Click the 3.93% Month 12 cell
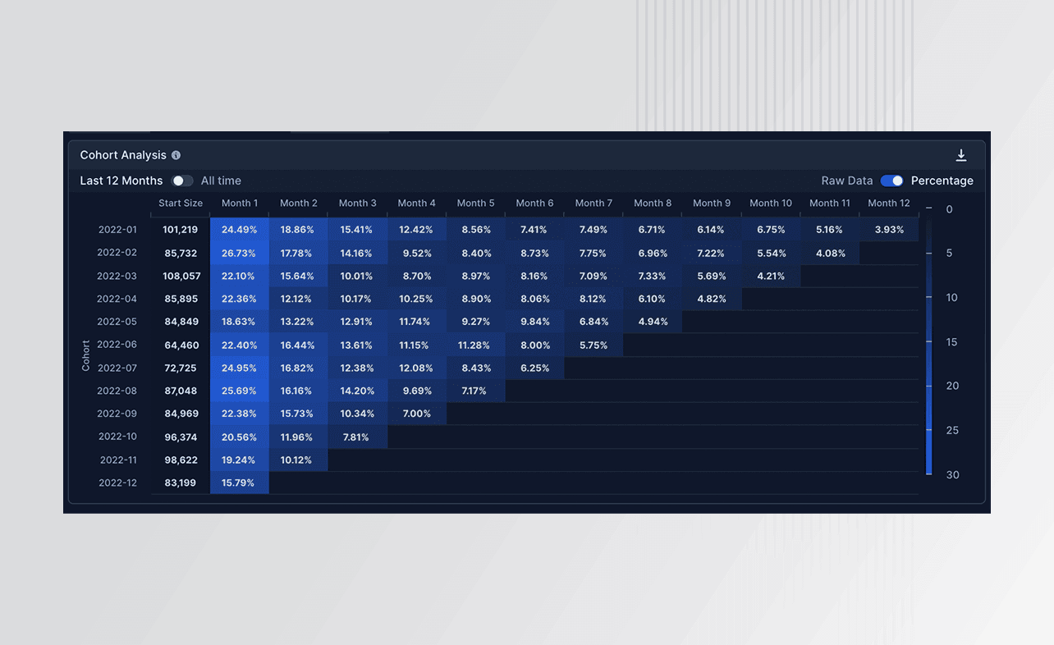This screenshot has width=1054, height=645. click(x=889, y=230)
